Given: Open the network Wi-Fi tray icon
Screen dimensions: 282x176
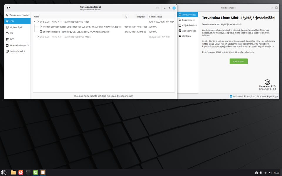Looking at the screenshot, I should pos(266,173).
